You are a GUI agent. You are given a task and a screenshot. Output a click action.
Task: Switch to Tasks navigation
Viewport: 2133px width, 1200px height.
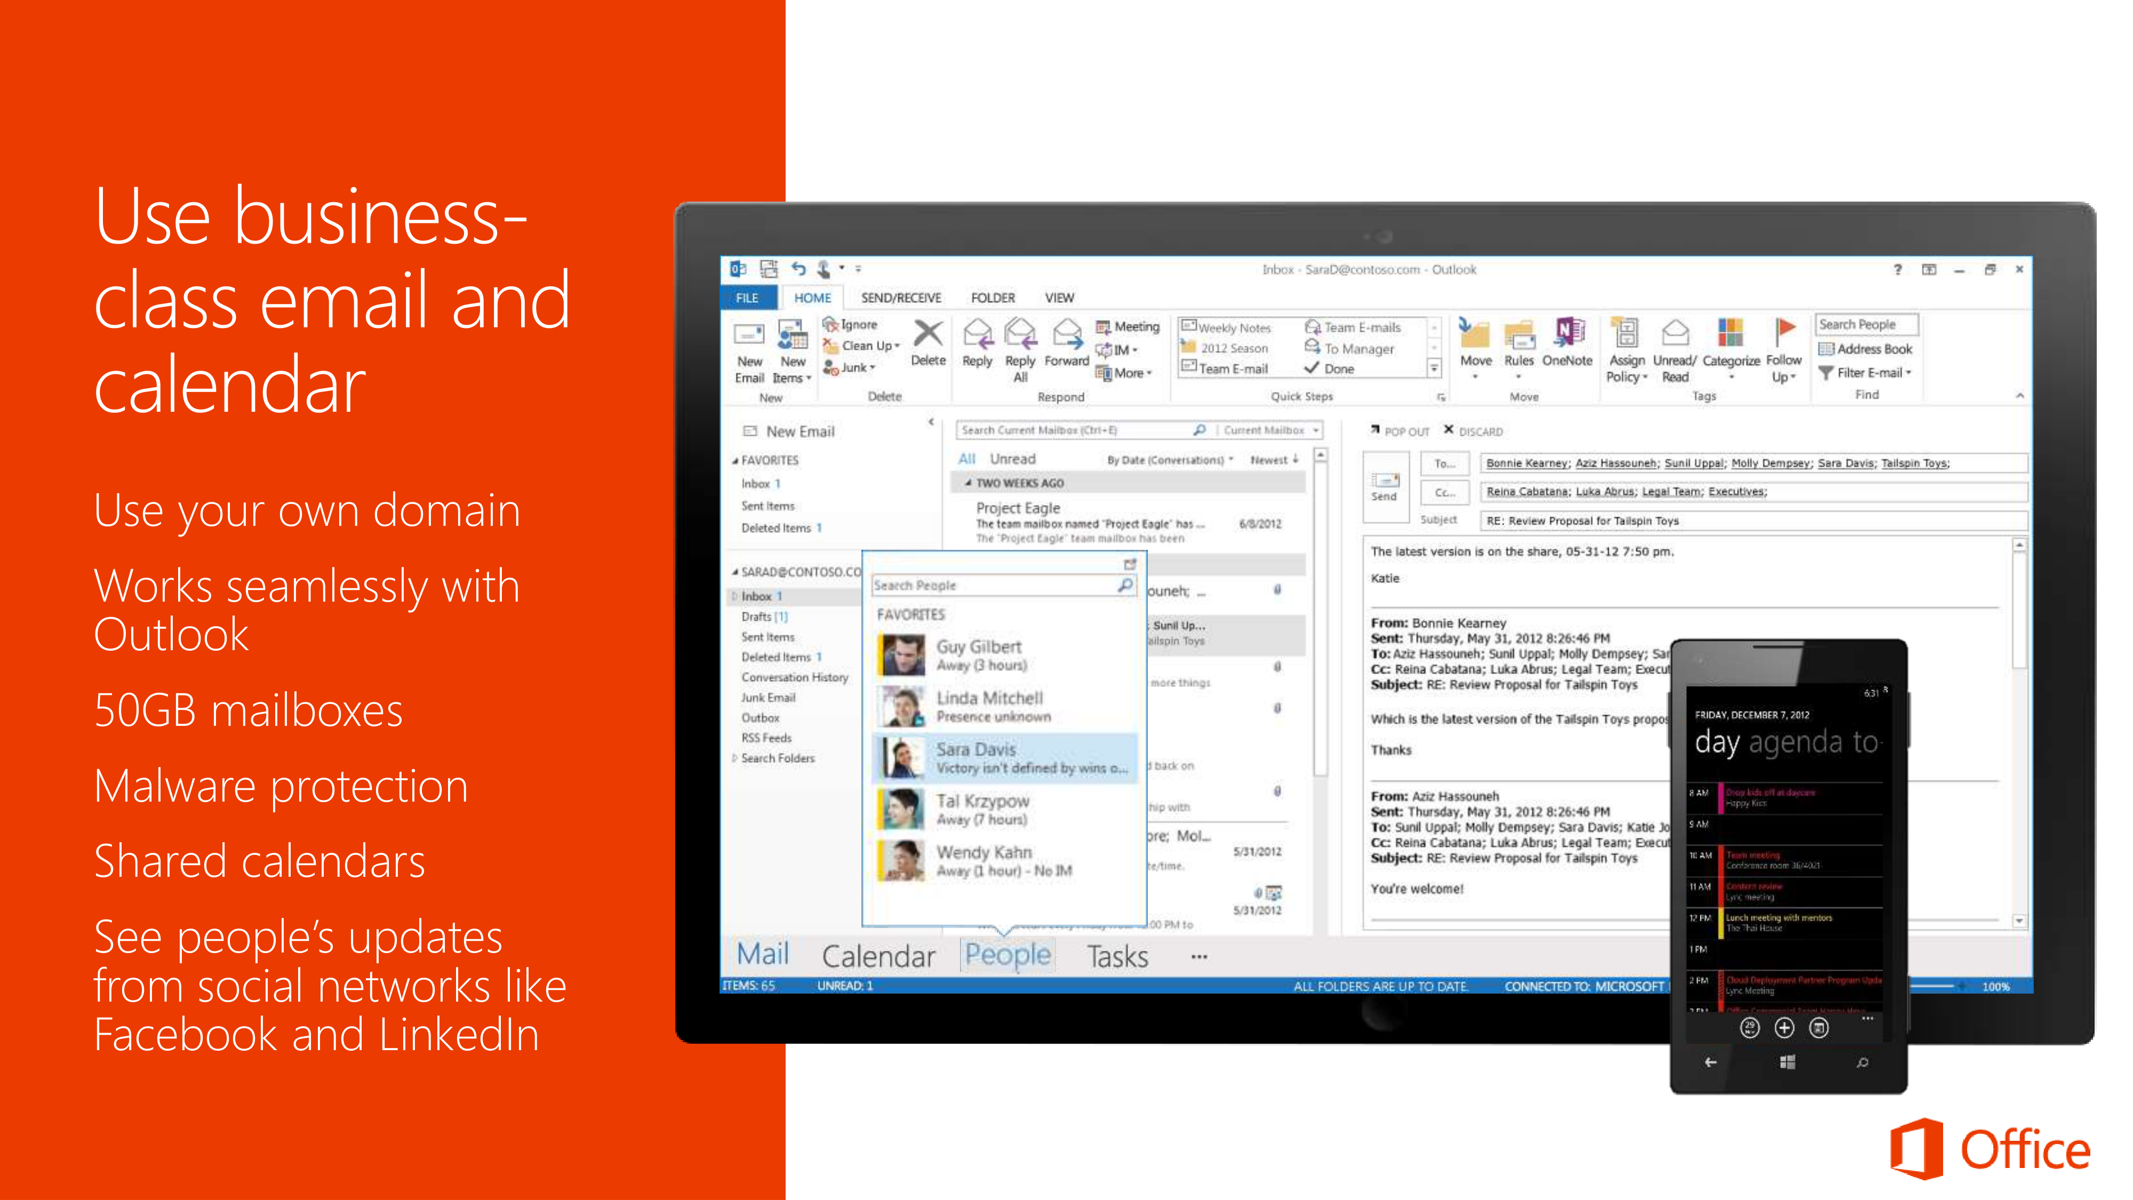coord(1117,957)
